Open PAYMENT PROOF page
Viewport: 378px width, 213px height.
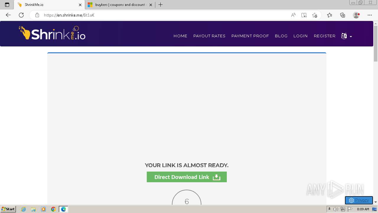tap(250, 36)
